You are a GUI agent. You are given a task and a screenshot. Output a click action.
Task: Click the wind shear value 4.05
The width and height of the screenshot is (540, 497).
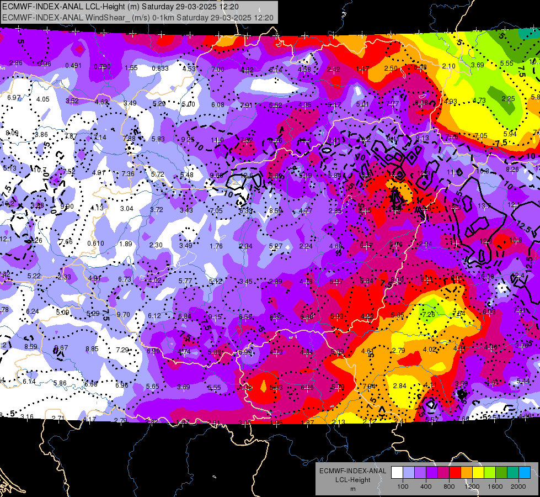coord(42,99)
